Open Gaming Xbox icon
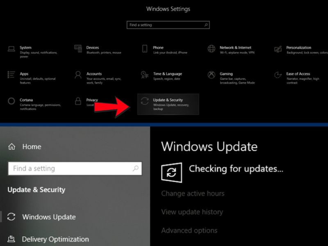Viewport: 328px width, 246px height. point(211,75)
